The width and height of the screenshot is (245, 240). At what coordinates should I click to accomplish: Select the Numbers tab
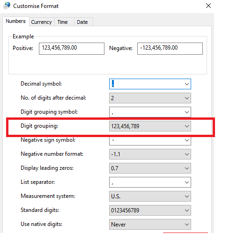(x=15, y=21)
